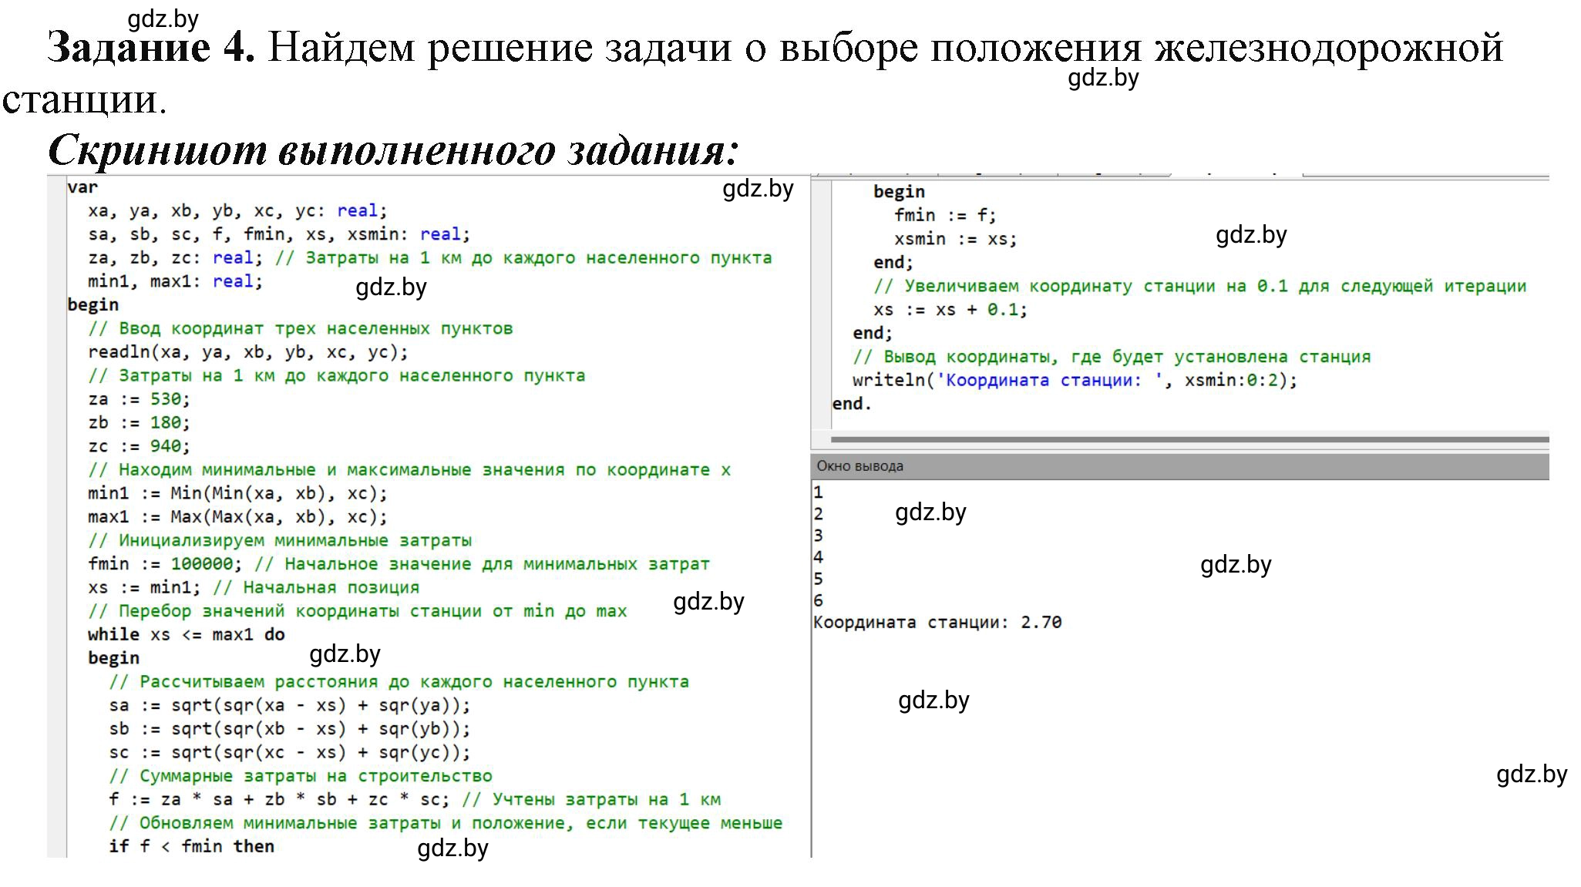
Task: Click the code line 'za := 530;'
Action: tap(139, 399)
